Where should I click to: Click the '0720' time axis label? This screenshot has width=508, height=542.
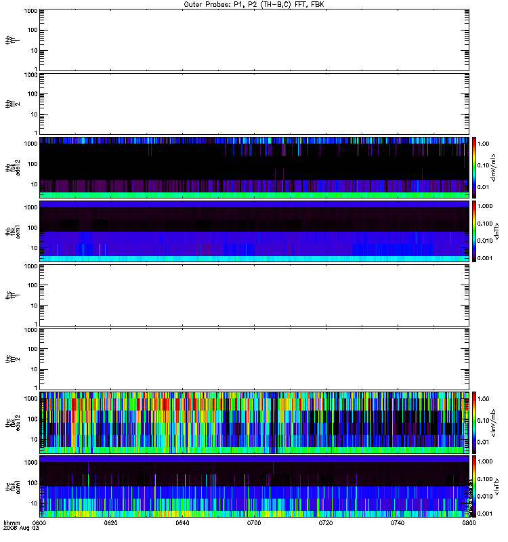[x=326, y=523]
